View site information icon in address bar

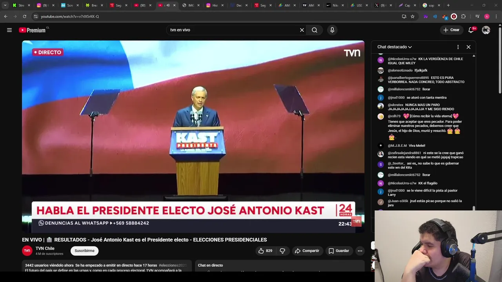click(x=36, y=16)
